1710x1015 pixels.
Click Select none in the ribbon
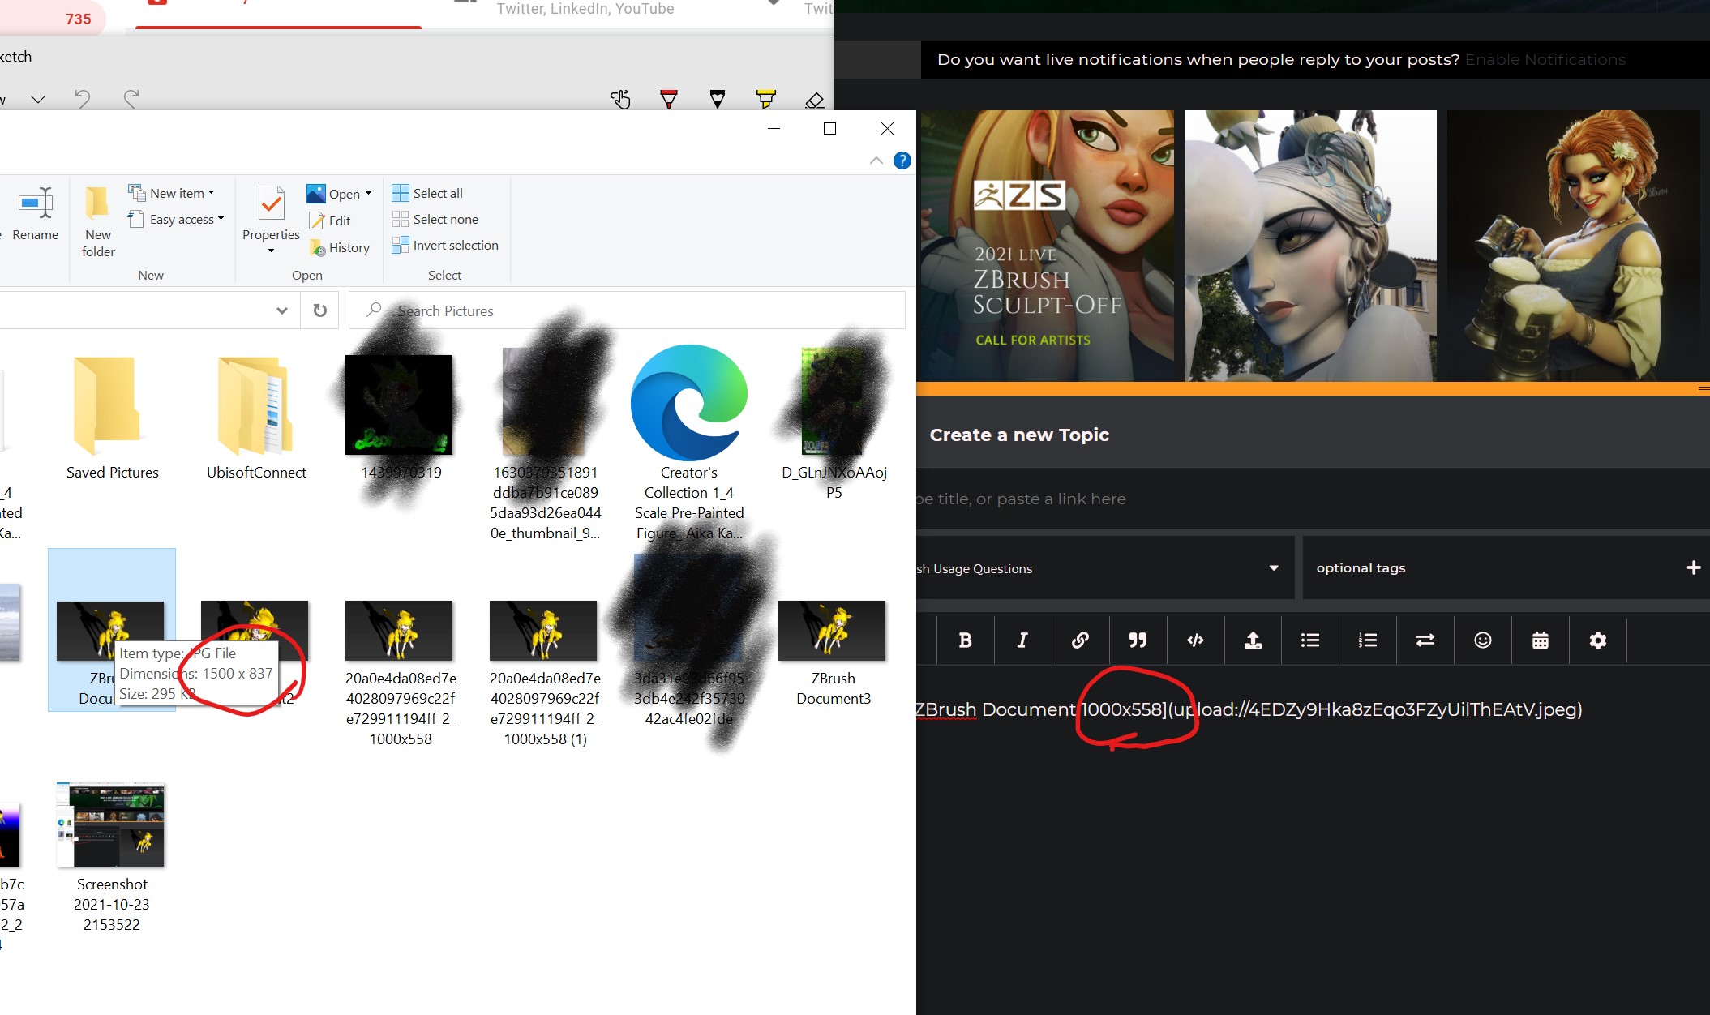[x=435, y=219]
